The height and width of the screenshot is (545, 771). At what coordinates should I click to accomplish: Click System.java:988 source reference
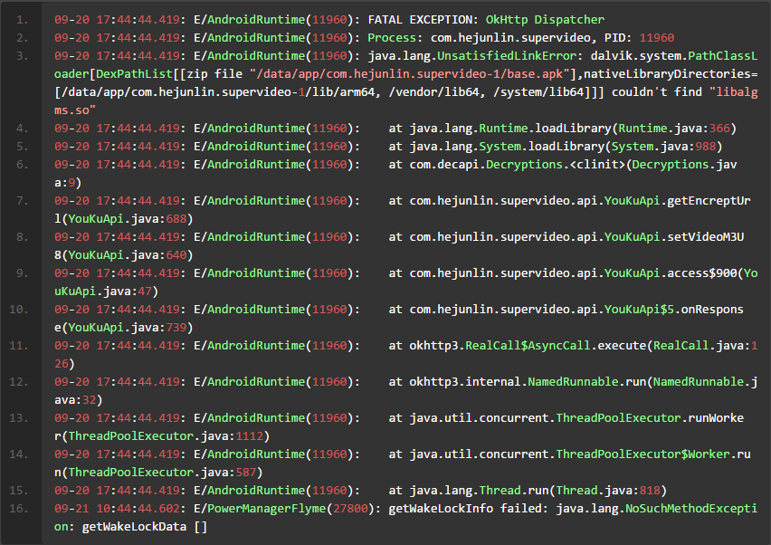tap(671, 146)
